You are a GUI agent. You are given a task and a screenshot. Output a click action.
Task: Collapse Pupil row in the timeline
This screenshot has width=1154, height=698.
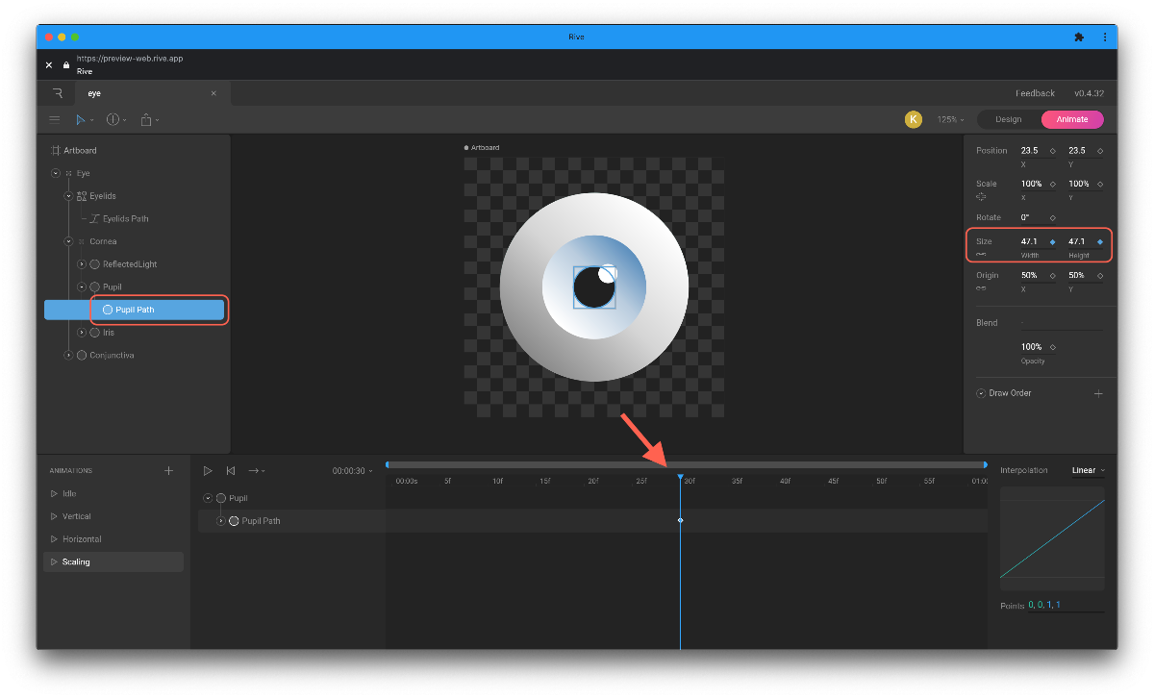click(x=208, y=498)
